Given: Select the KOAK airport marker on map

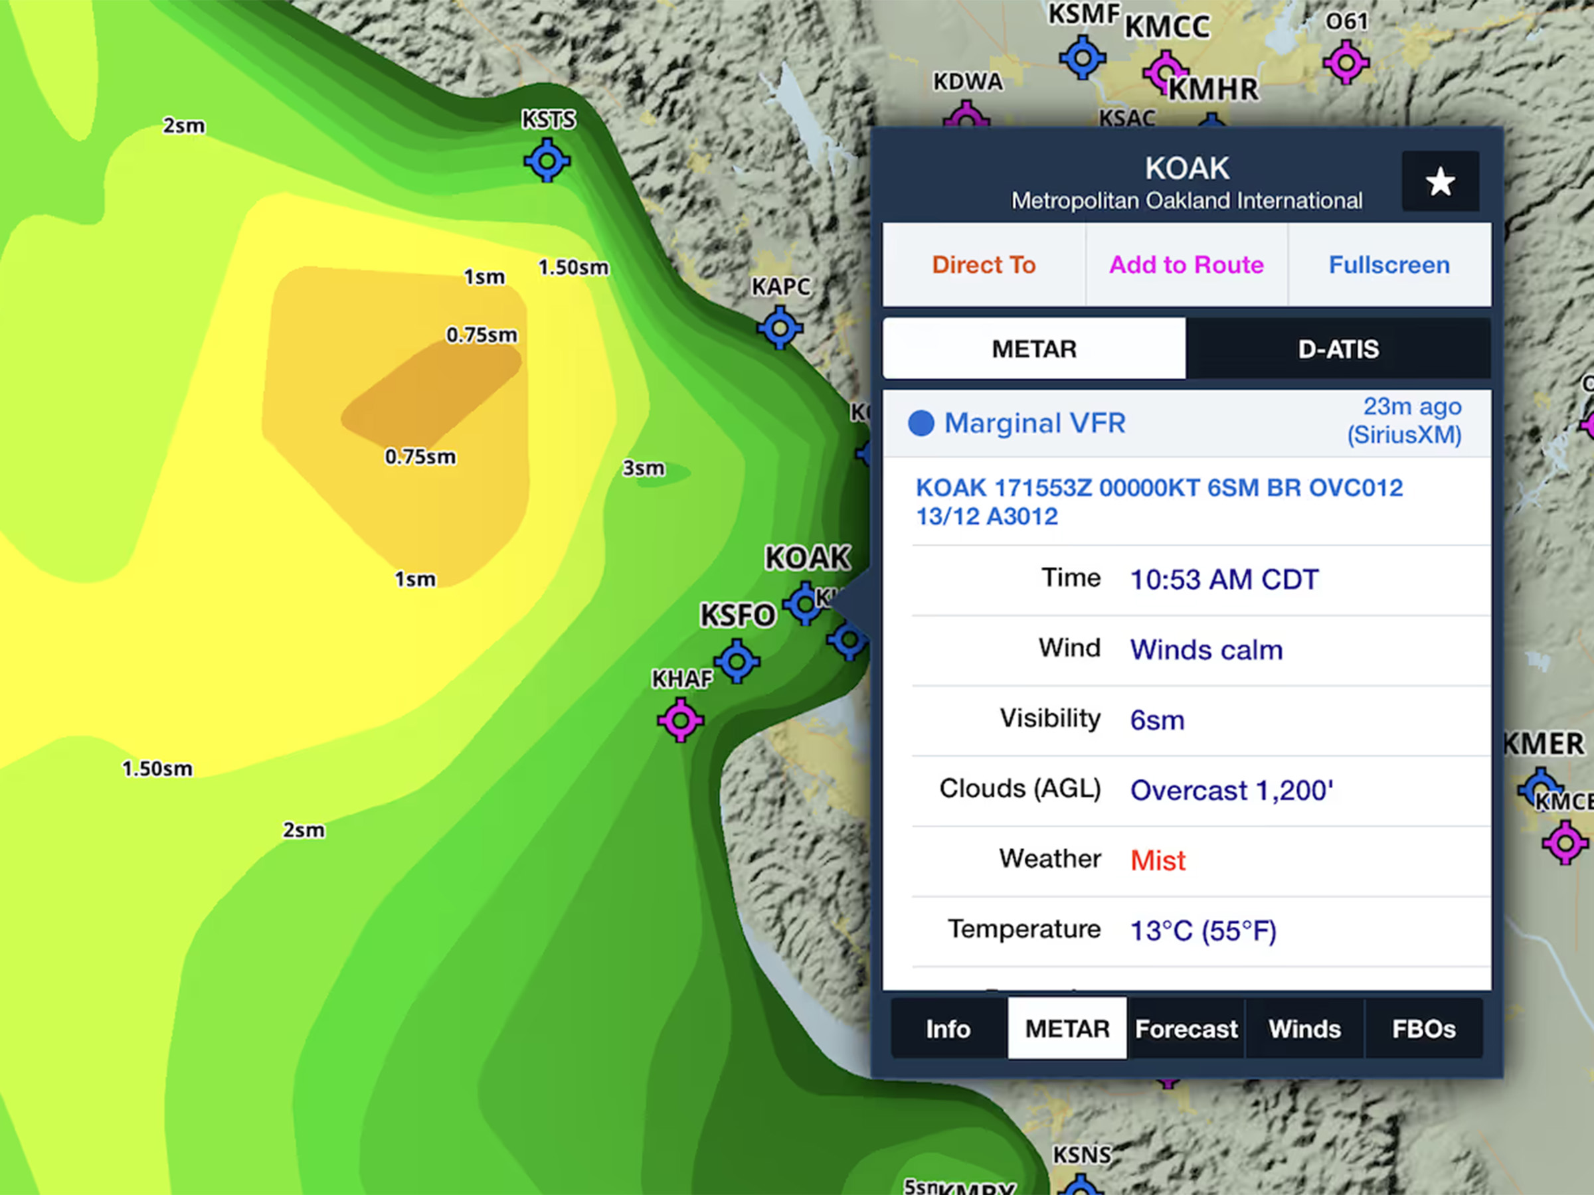Looking at the screenshot, I should (x=804, y=603).
